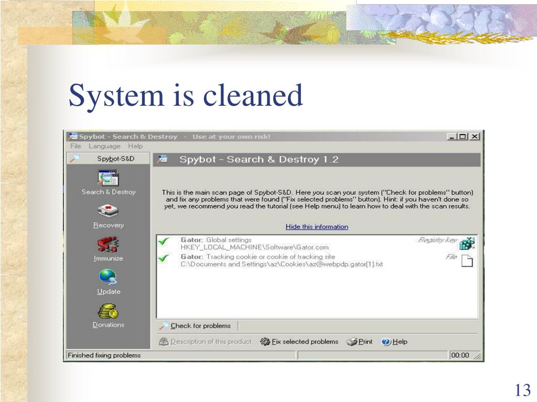Click the Search & Destroy sidebar label

click(109, 192)
